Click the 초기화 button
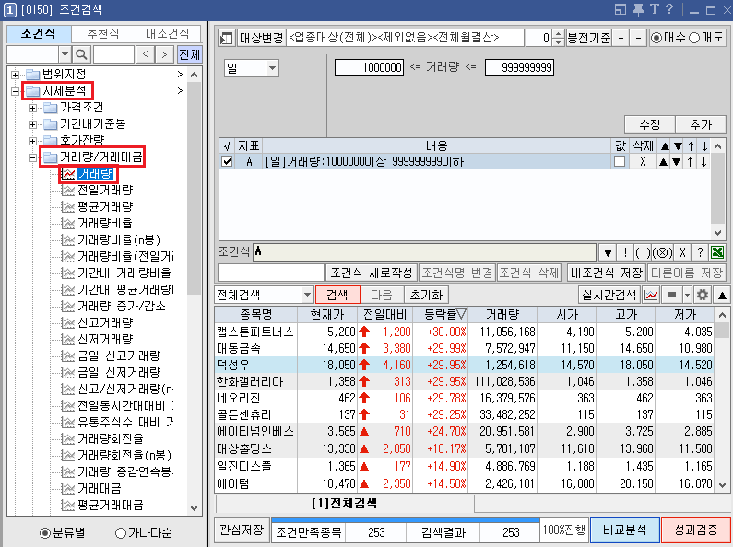 426,295
